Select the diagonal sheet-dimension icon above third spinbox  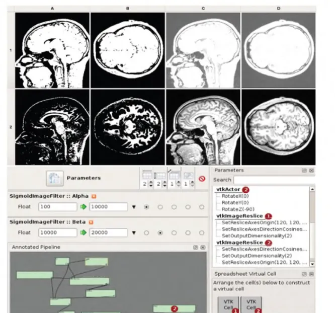pyautogui.click(x=174, y=175)
